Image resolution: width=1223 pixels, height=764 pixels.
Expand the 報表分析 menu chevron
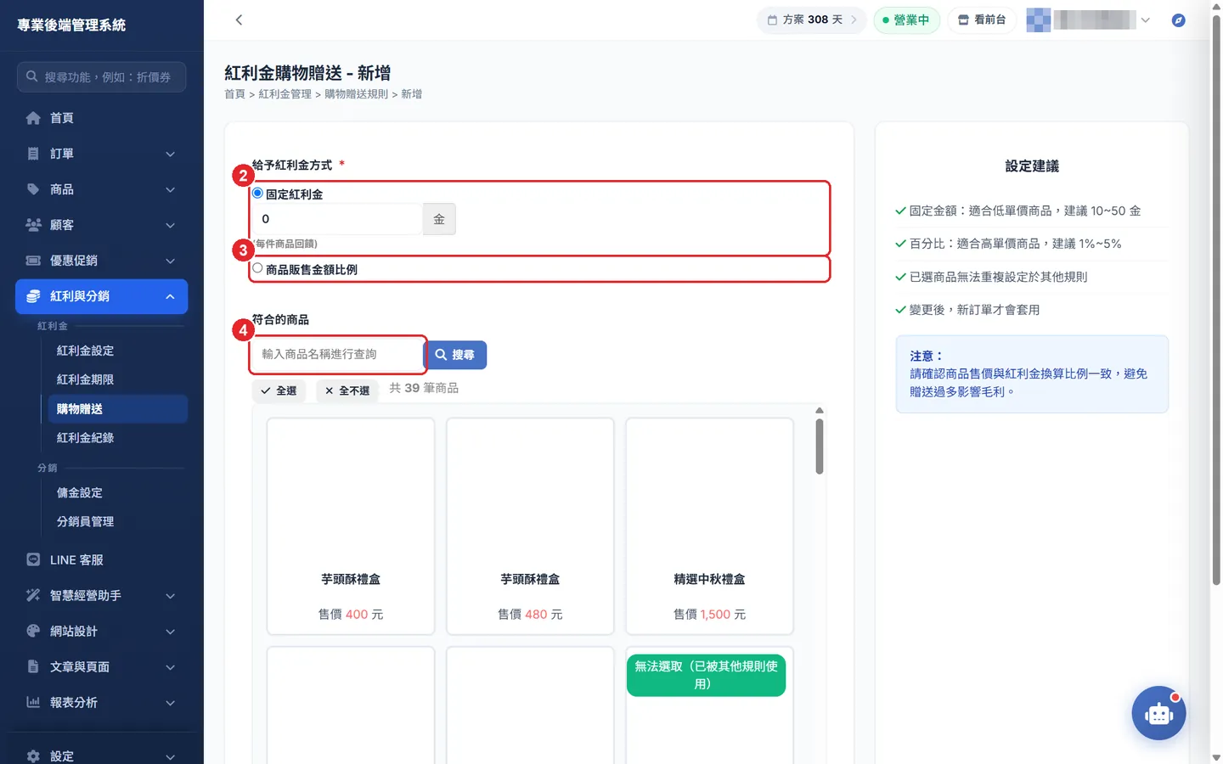[170, 703]
